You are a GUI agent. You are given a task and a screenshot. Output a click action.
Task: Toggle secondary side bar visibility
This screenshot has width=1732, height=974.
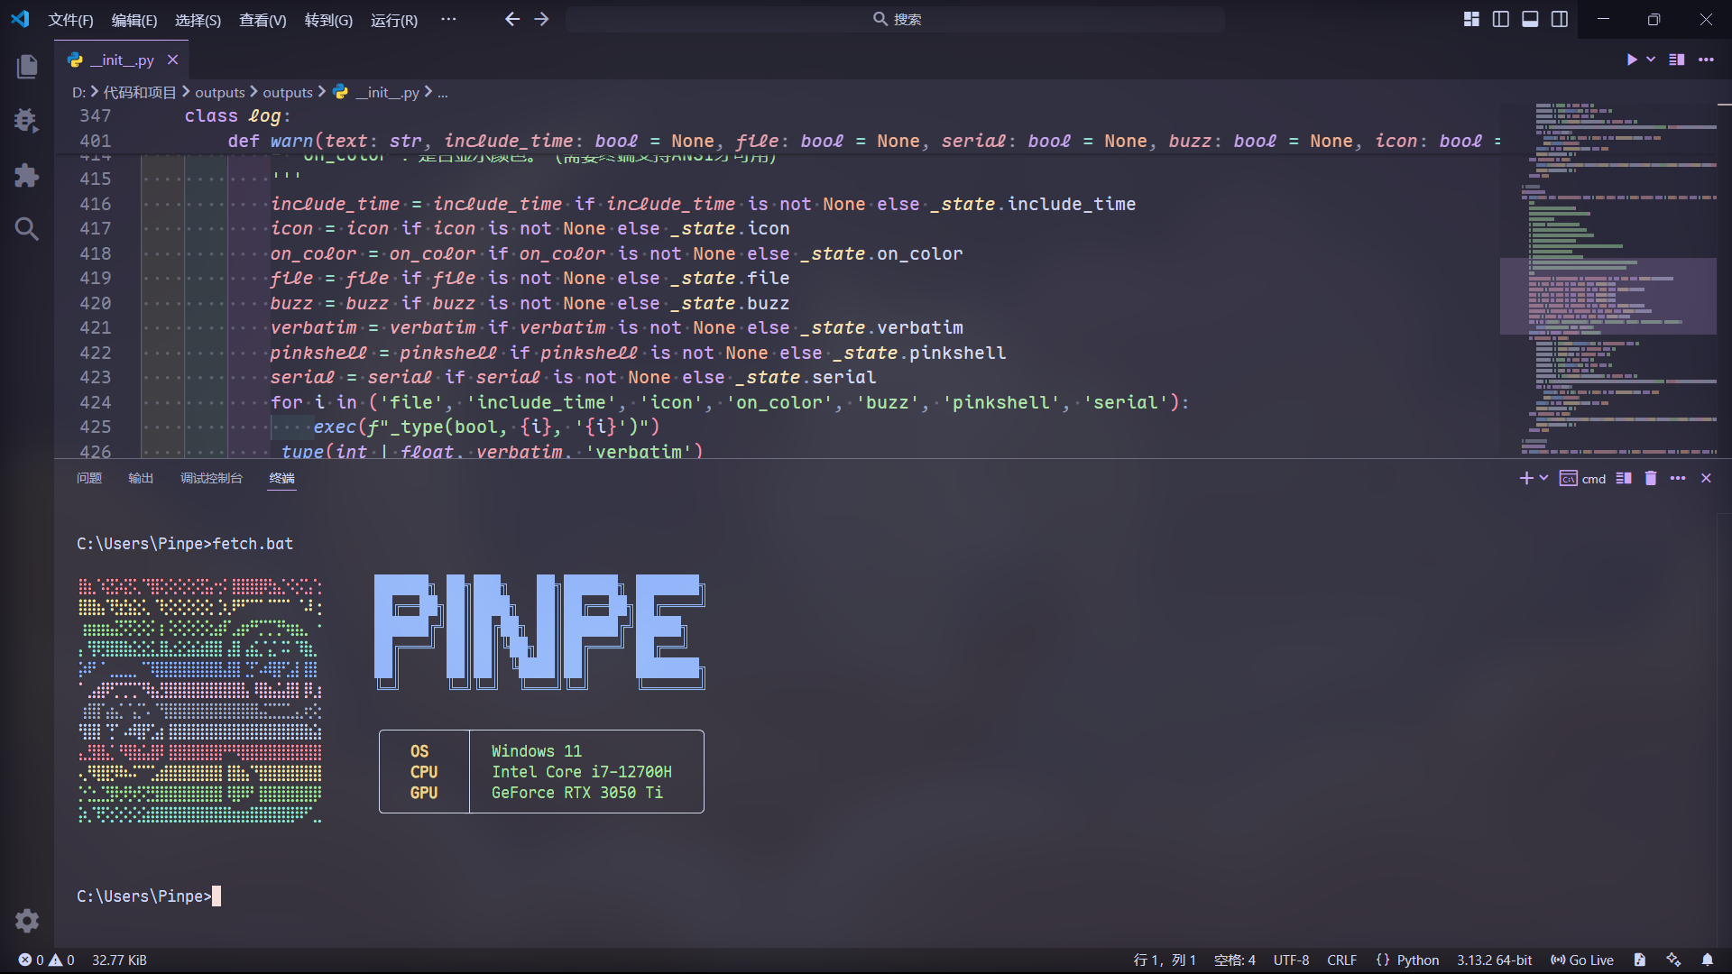(x=1560, y=19)
